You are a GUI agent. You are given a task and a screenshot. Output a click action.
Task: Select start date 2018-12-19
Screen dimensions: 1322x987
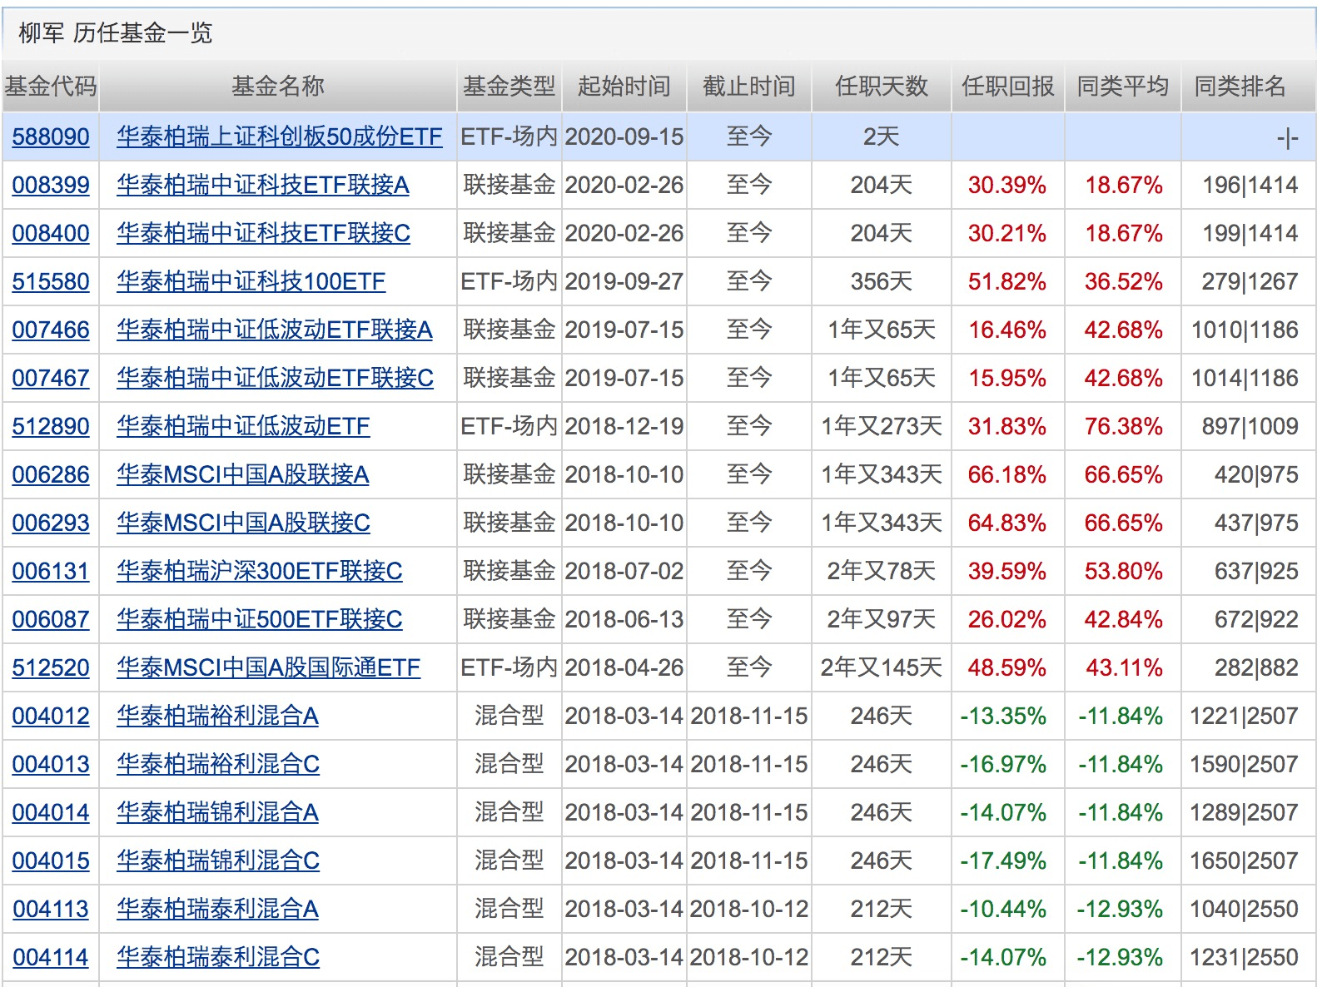pos(624,426)
